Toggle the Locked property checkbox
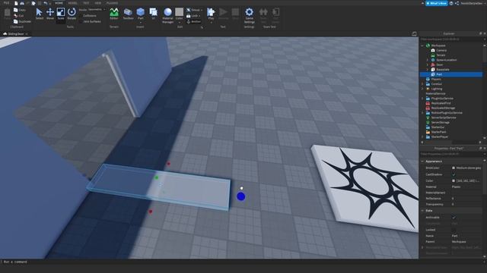 454,230
